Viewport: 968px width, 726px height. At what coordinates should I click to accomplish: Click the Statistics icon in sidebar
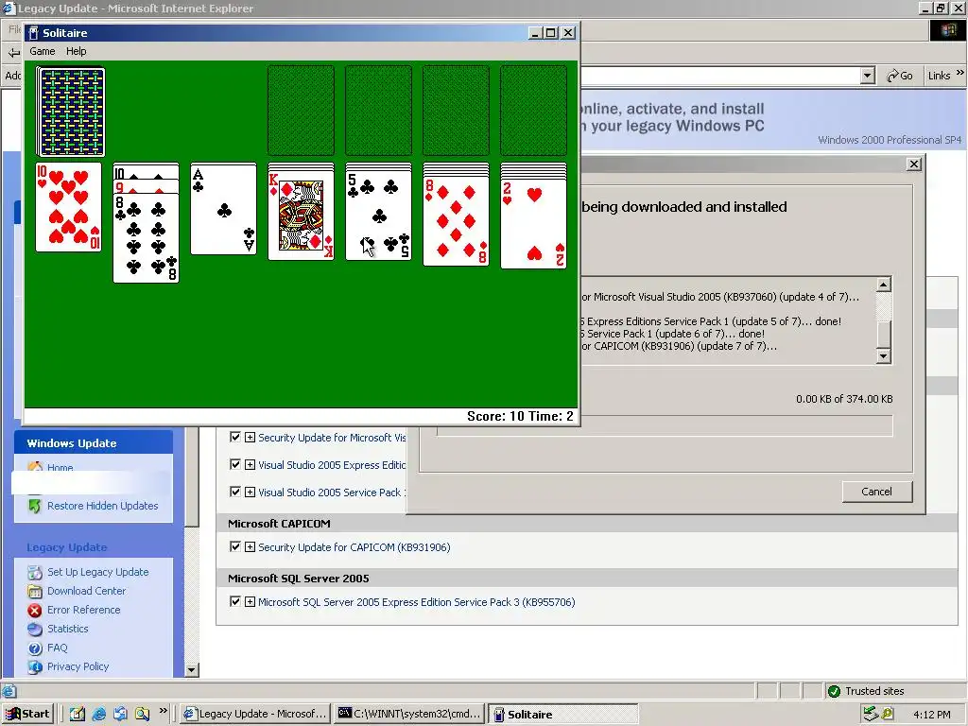(35, 629)
